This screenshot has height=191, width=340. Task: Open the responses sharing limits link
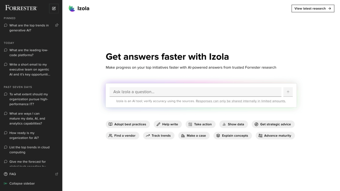pos(241,101)
